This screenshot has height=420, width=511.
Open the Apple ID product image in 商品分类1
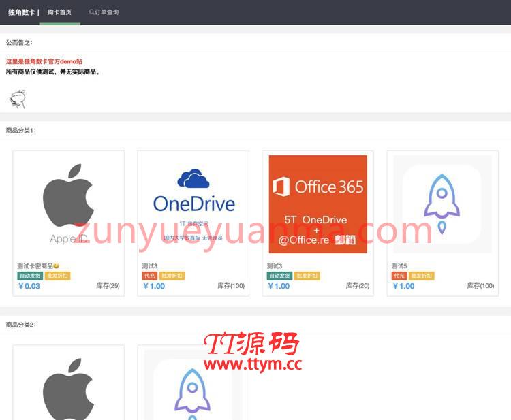click(68, 204)
